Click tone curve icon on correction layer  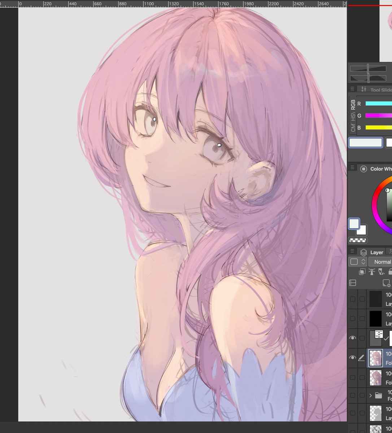[379, 334]
